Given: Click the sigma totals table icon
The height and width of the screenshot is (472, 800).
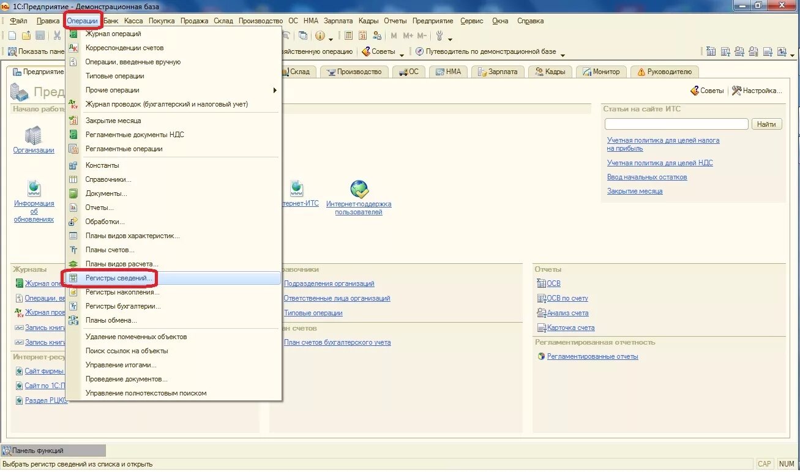Looking at the screenshot, I should coord(711,51).
